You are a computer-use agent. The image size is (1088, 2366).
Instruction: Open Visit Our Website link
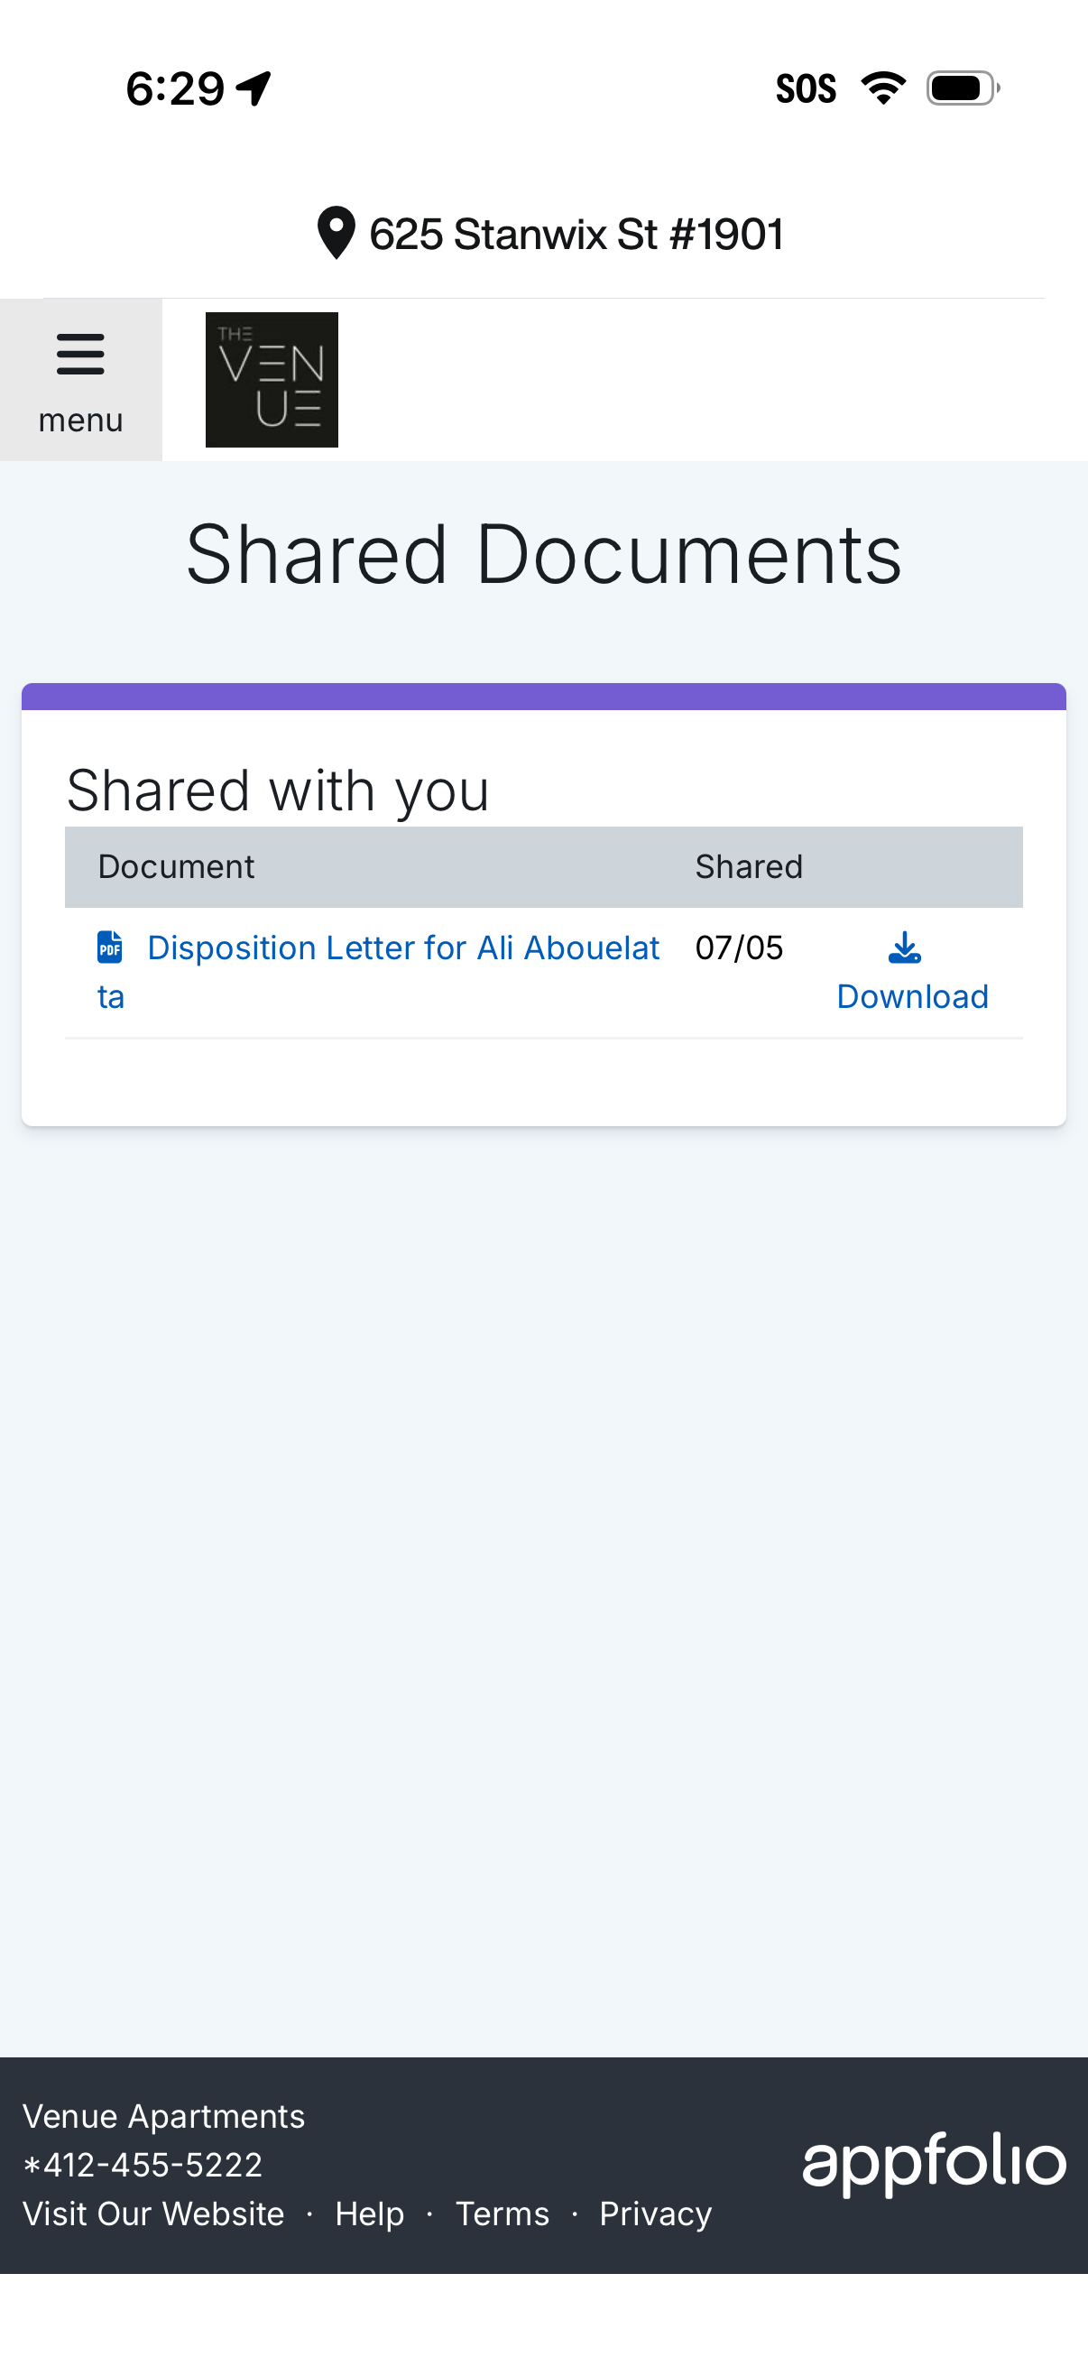153,2214
